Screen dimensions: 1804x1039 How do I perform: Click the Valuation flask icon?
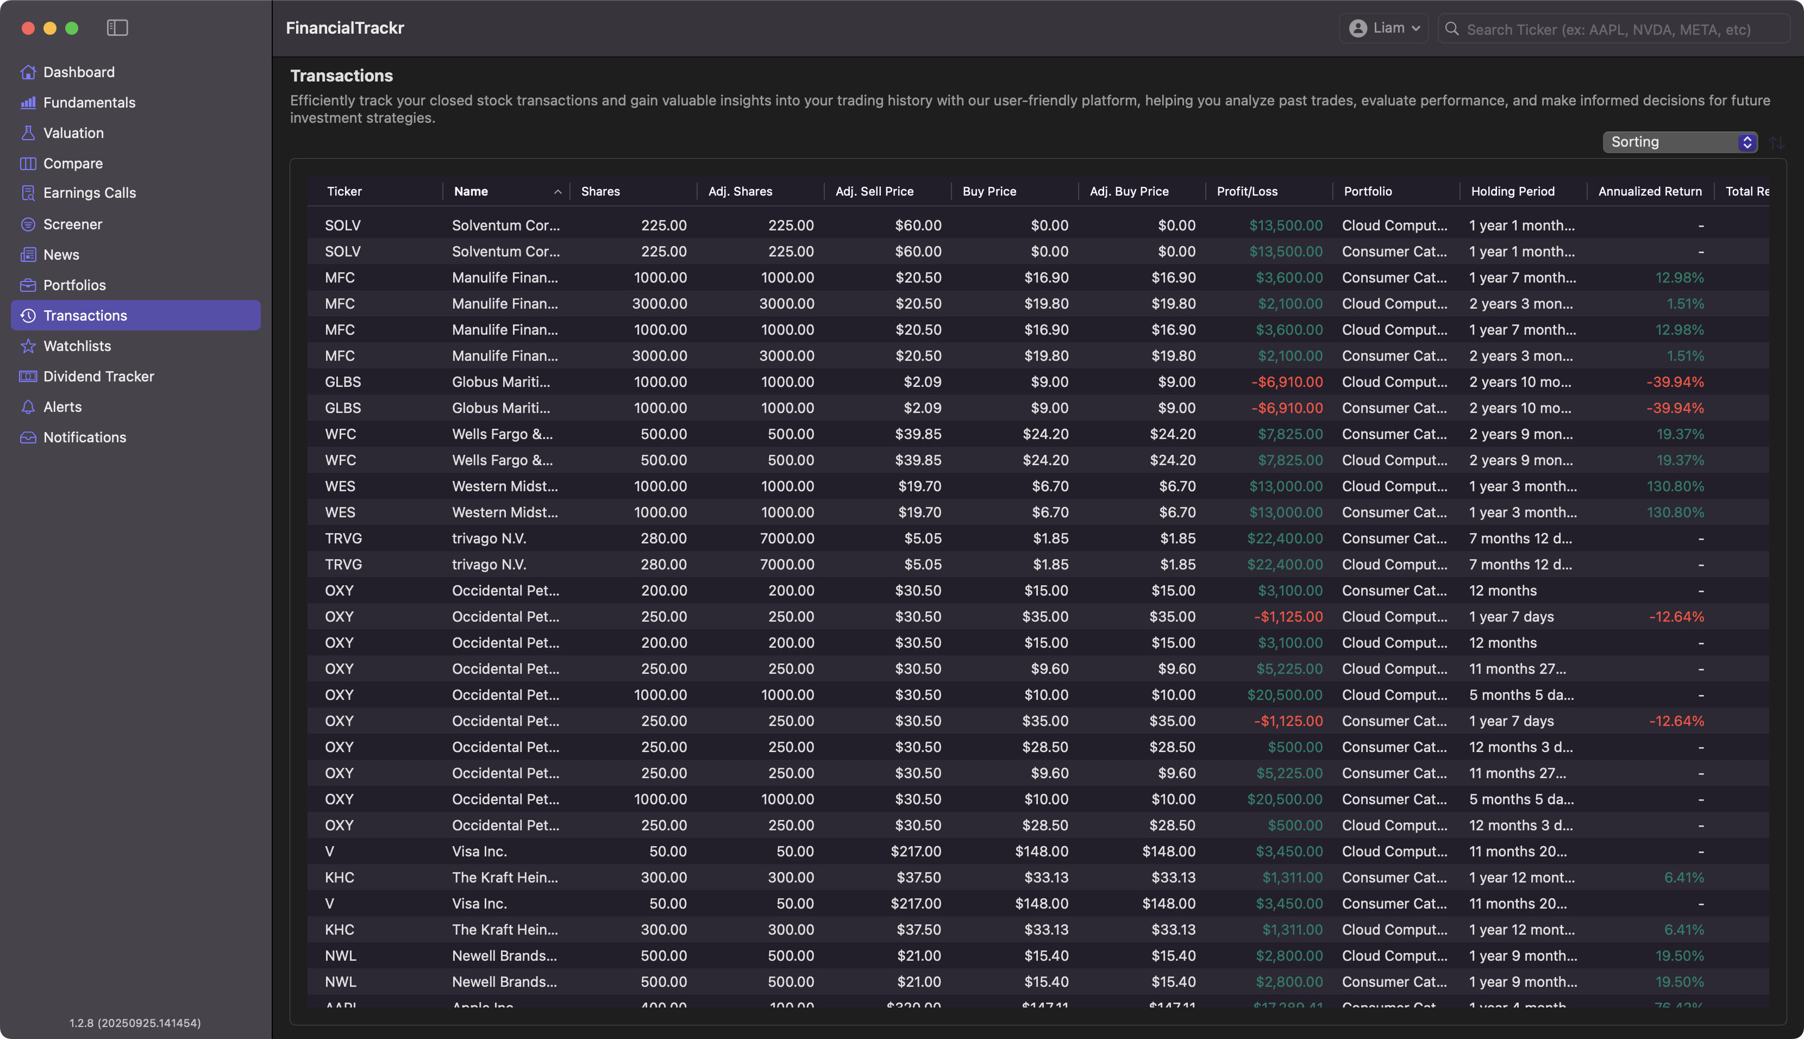pos(28,133)
